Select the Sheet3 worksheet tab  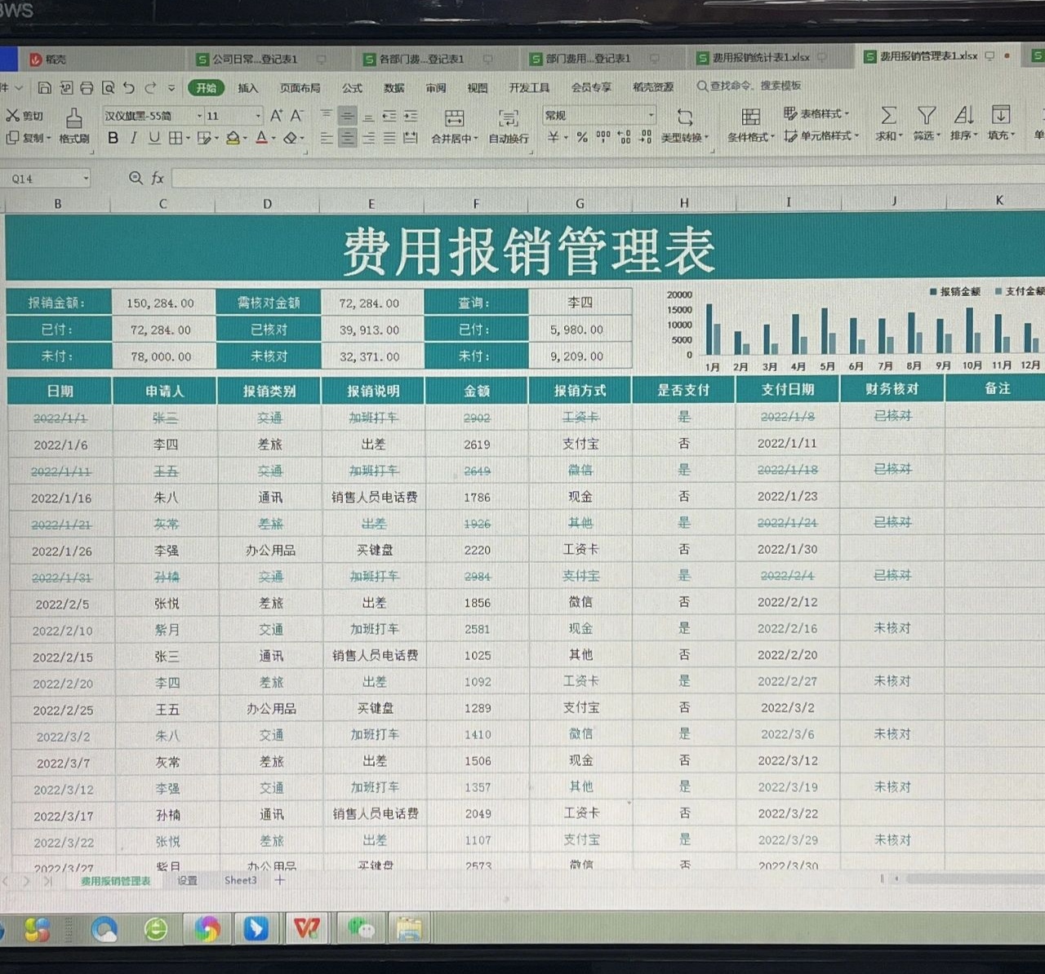click(240, 880)
